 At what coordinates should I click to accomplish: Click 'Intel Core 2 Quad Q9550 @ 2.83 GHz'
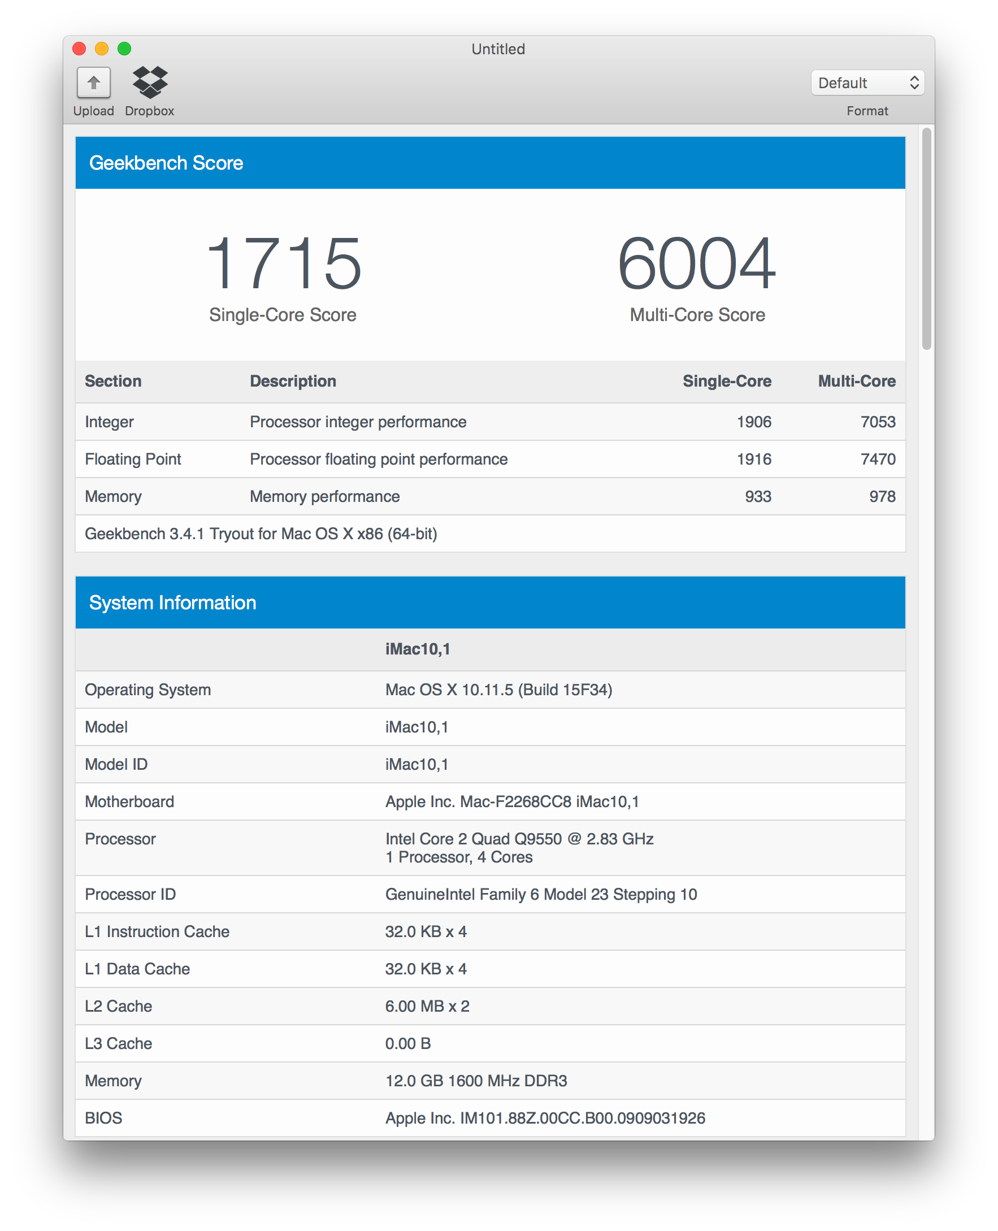pos(520,839)
